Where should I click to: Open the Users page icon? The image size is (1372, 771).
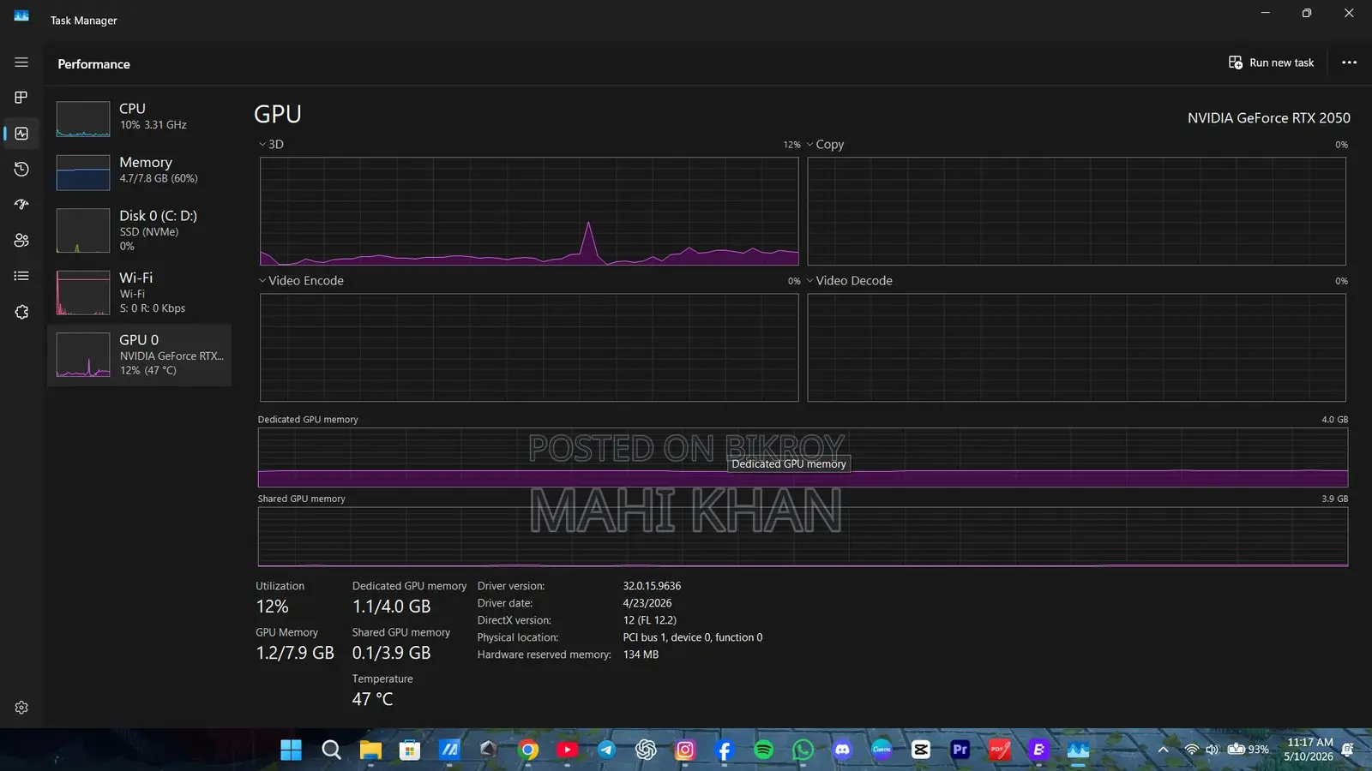pos(21,241)
